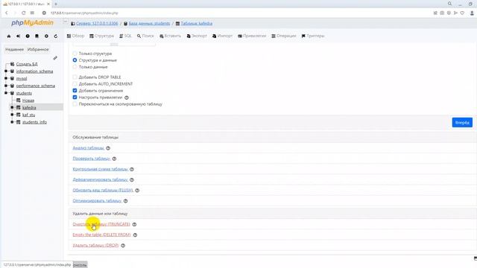
Task: Open the Экспорт tab
Action: point(197,36)
